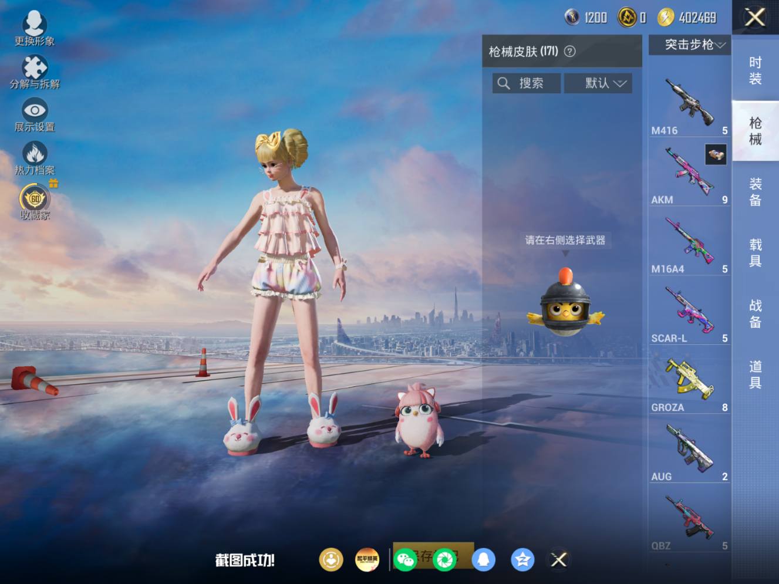Open 热力档案 flame icon
Image resolution: width=779 pixels, height=584 pixels.
(35, 158)
